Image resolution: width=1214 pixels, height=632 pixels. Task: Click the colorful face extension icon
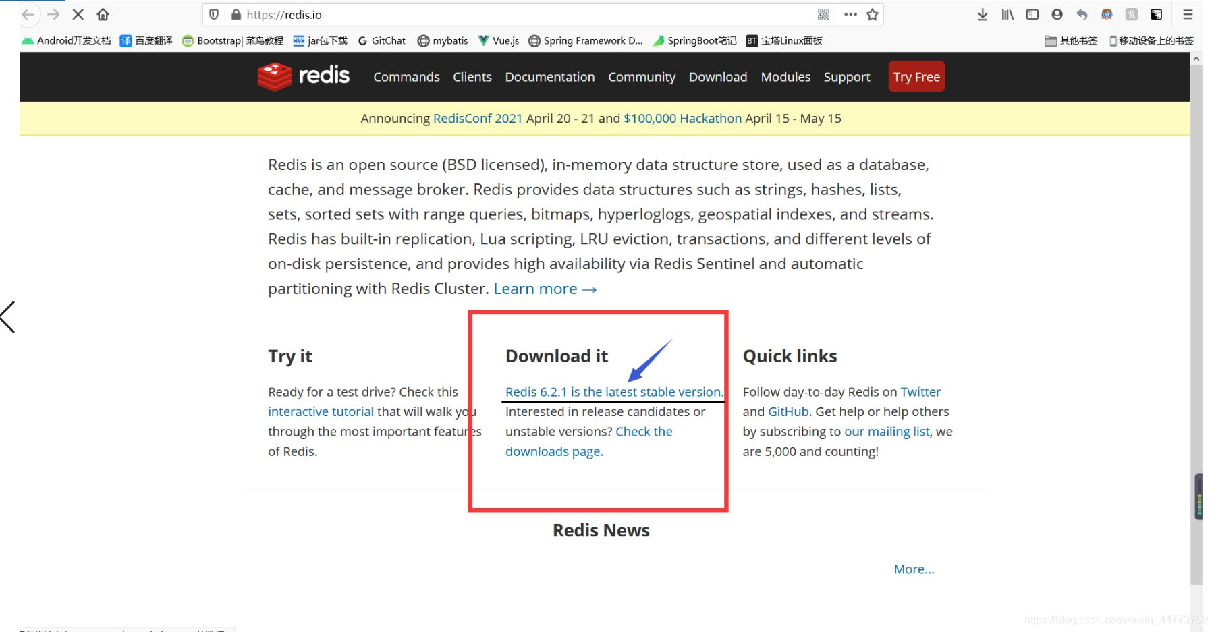(x=1107, y=14)
